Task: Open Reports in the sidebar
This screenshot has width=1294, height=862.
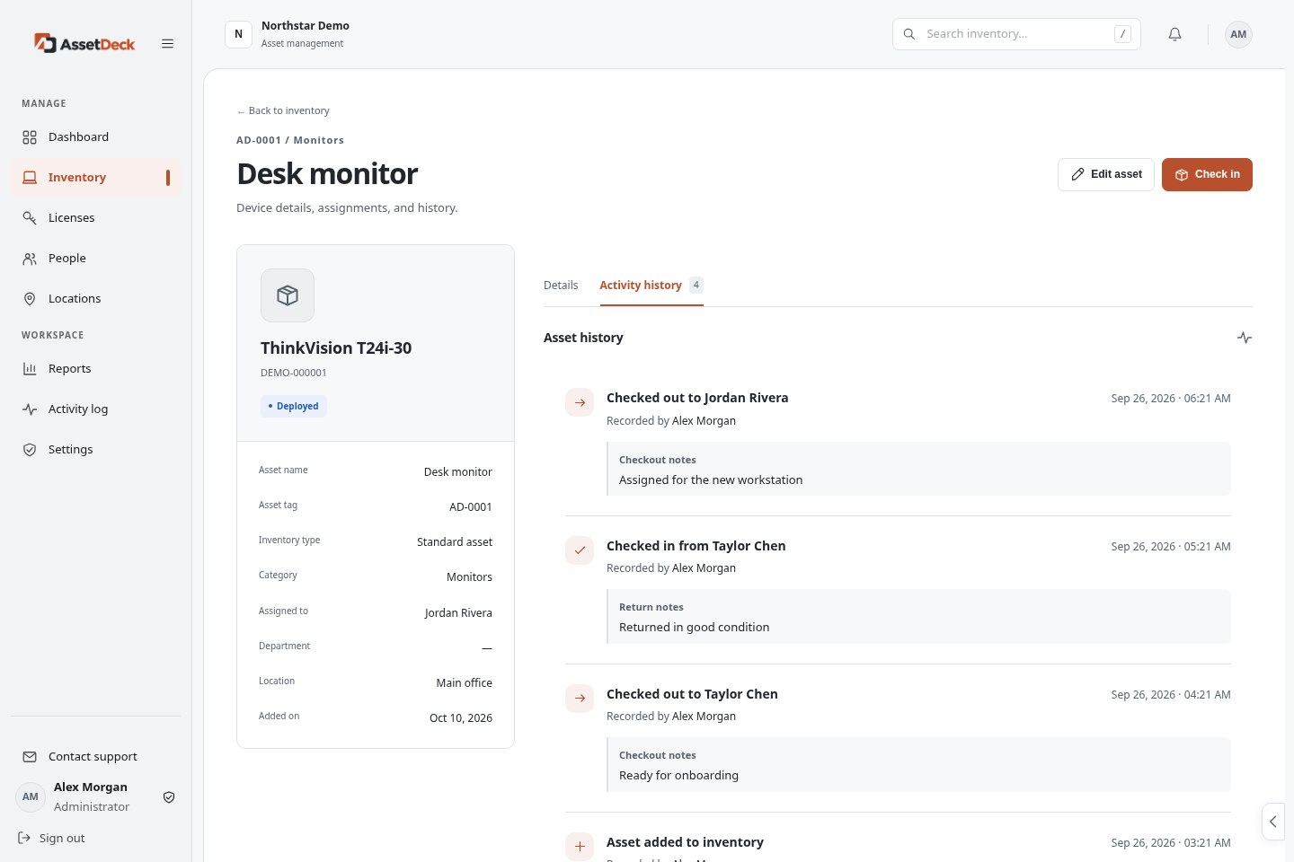Action: pyautogui.click(x=95, y=368)
